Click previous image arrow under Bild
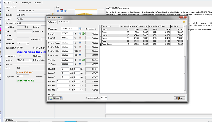212x122 pixels. (58, 11)
